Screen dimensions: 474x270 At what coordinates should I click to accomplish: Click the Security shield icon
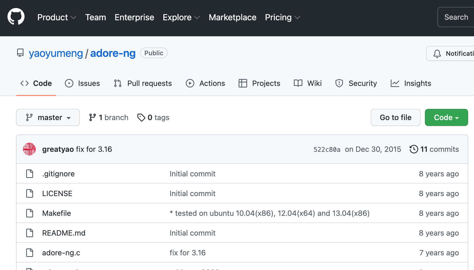click(339, 83)
